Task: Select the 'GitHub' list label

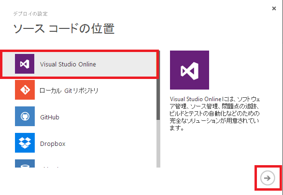Action: [50, 117]
